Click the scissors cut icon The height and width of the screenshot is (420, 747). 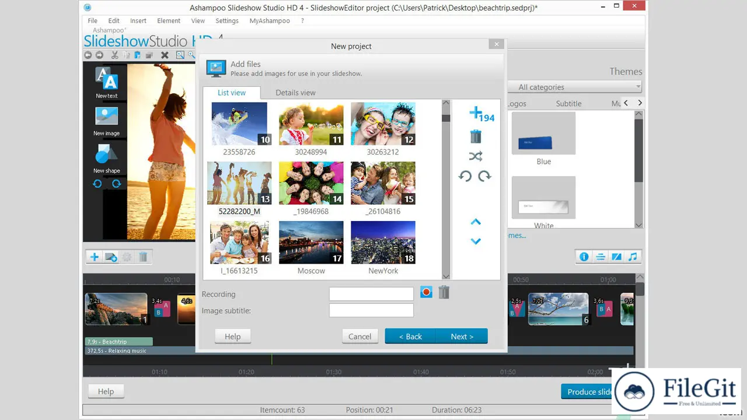[x=114, y=55]
